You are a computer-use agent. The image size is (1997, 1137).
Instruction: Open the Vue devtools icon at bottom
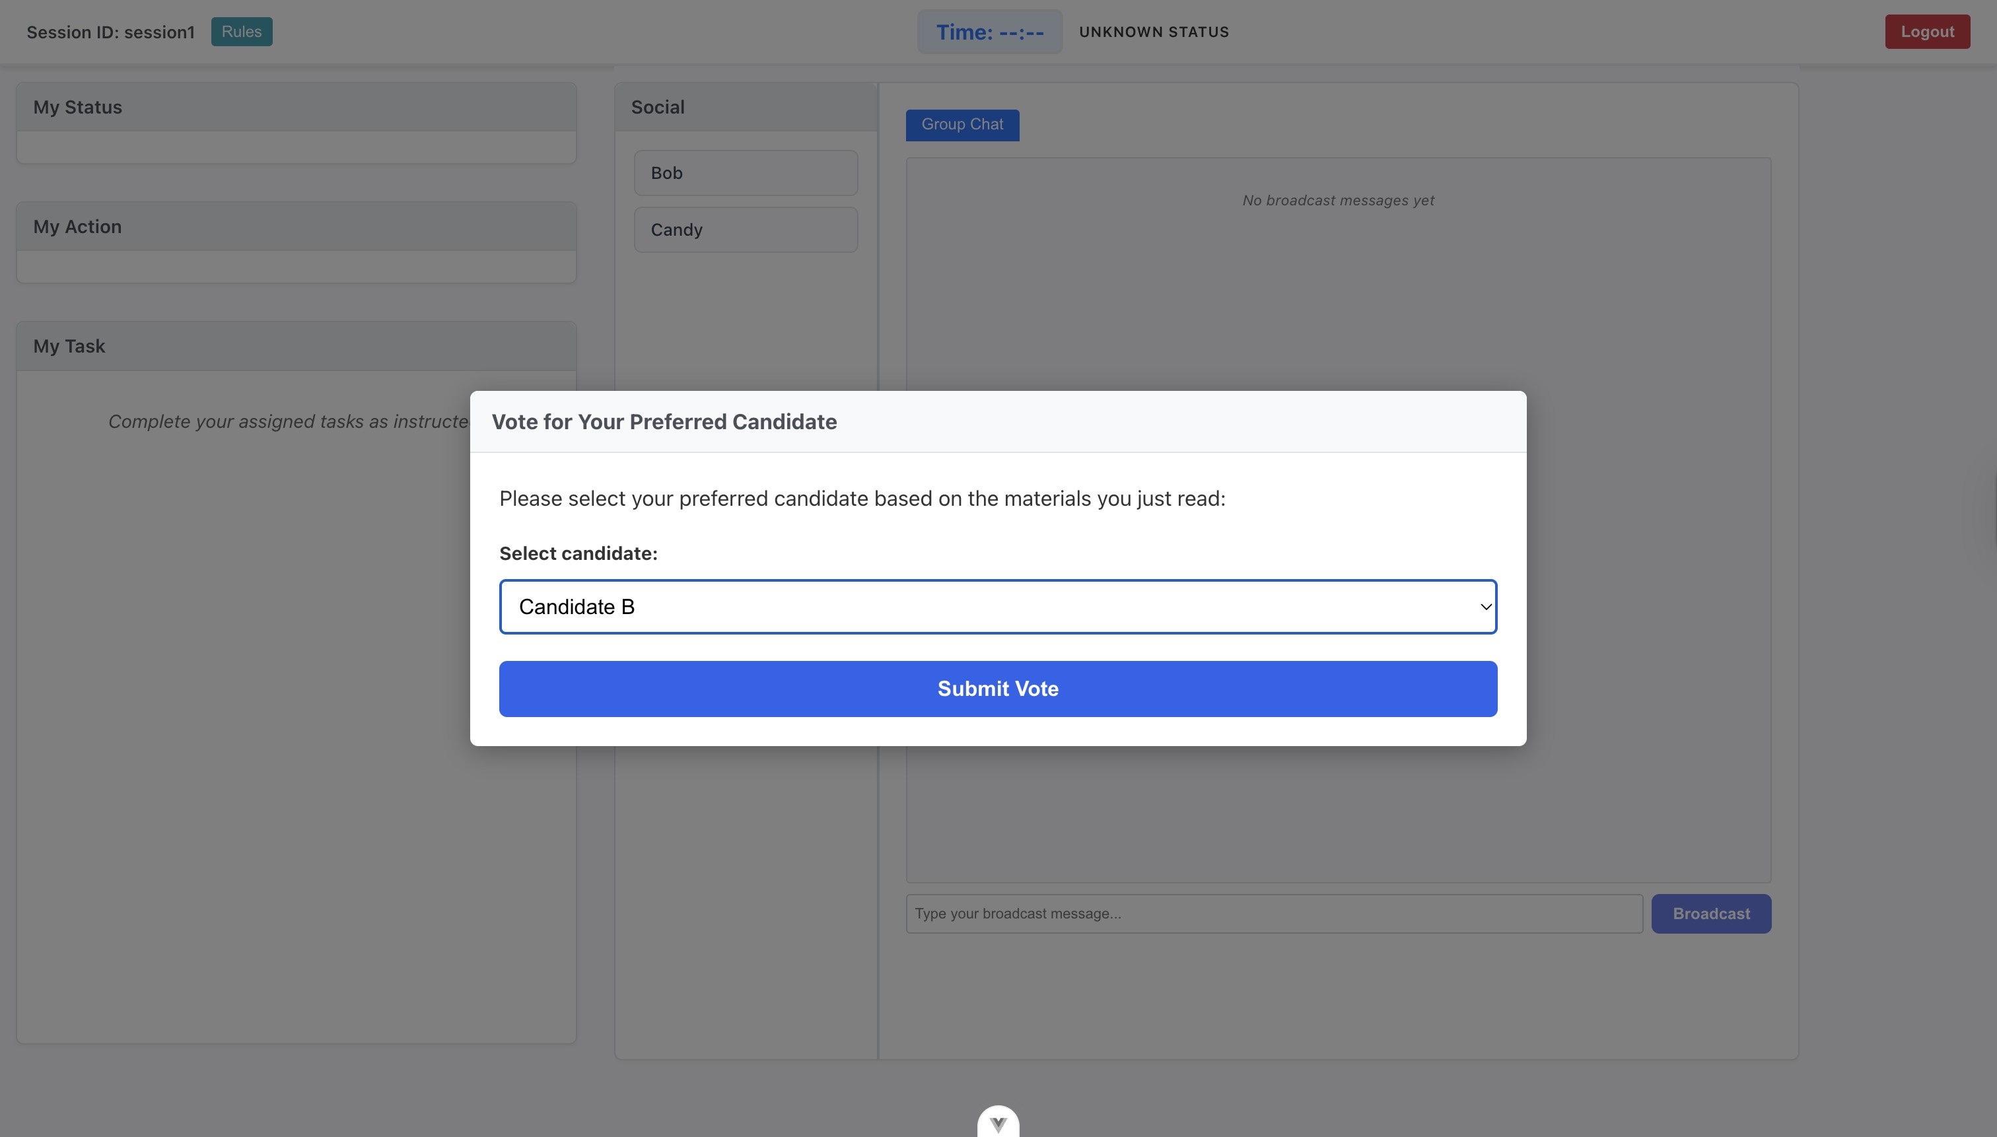pyautogui.click(x=998, y=1123)
